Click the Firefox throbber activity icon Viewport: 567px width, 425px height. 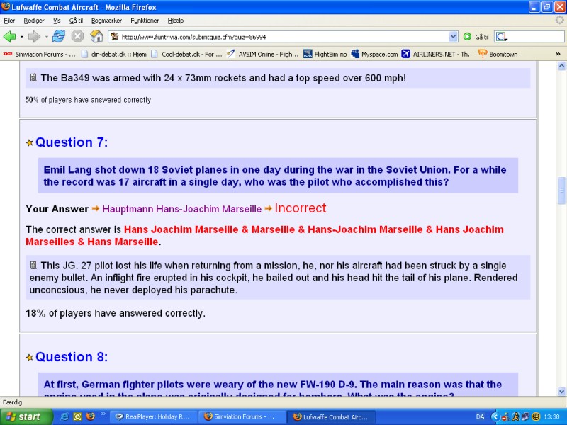pos(560,21)
